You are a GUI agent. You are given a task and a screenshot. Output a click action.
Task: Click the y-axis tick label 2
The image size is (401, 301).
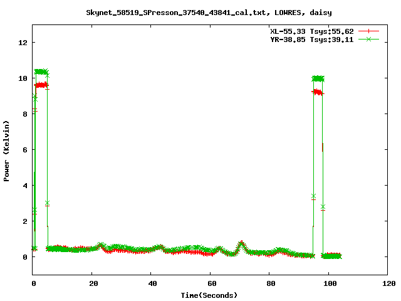coord(25,221)
